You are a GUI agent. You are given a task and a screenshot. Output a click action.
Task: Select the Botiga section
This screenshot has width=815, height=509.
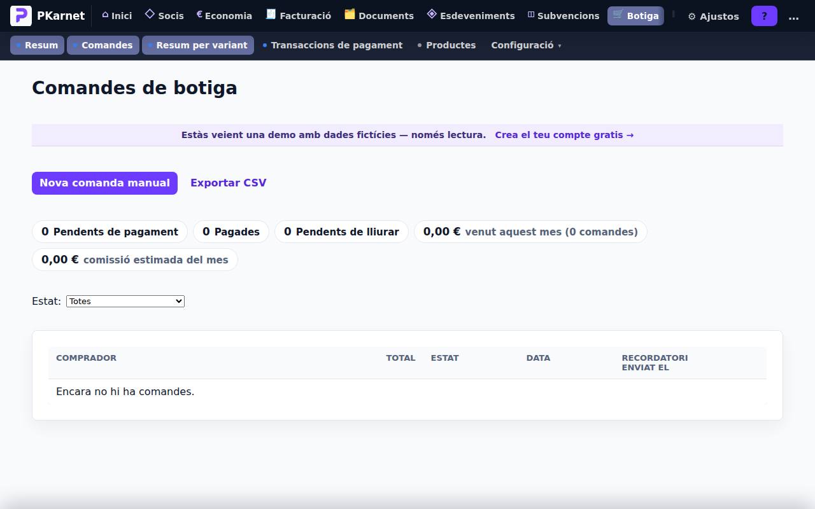635,16
